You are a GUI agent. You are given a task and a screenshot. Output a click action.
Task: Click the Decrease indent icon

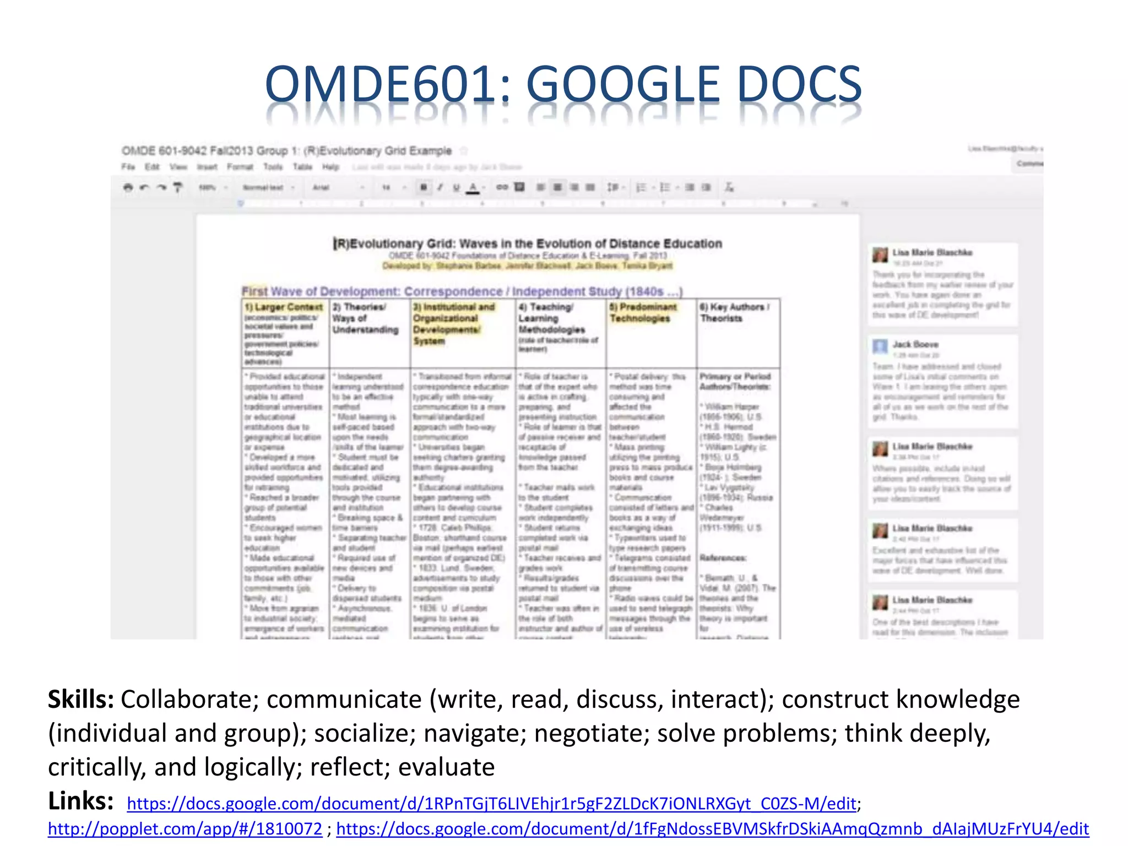[x=690, y=187]
